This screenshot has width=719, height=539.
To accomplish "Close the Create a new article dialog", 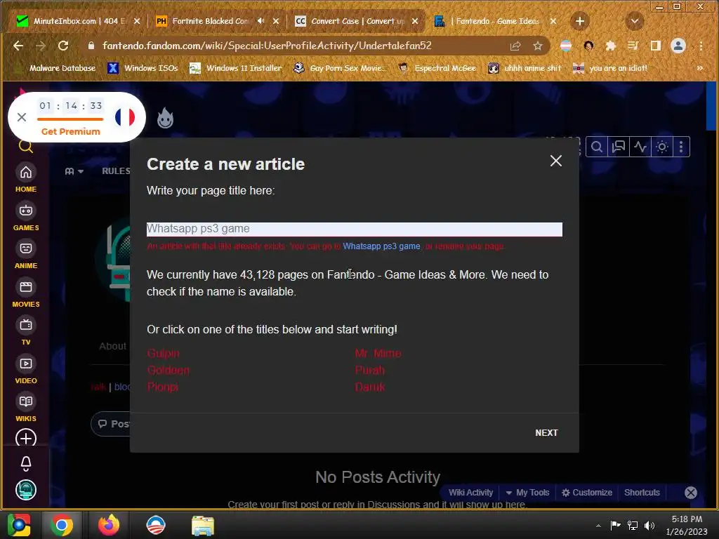I will click(556, 161).
